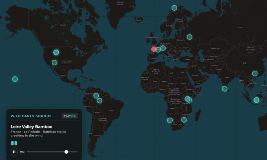Select the teal marker over Germany and Switzerland
The width and height of the screenshot is (267, 160).
click(x=163, y=48)
